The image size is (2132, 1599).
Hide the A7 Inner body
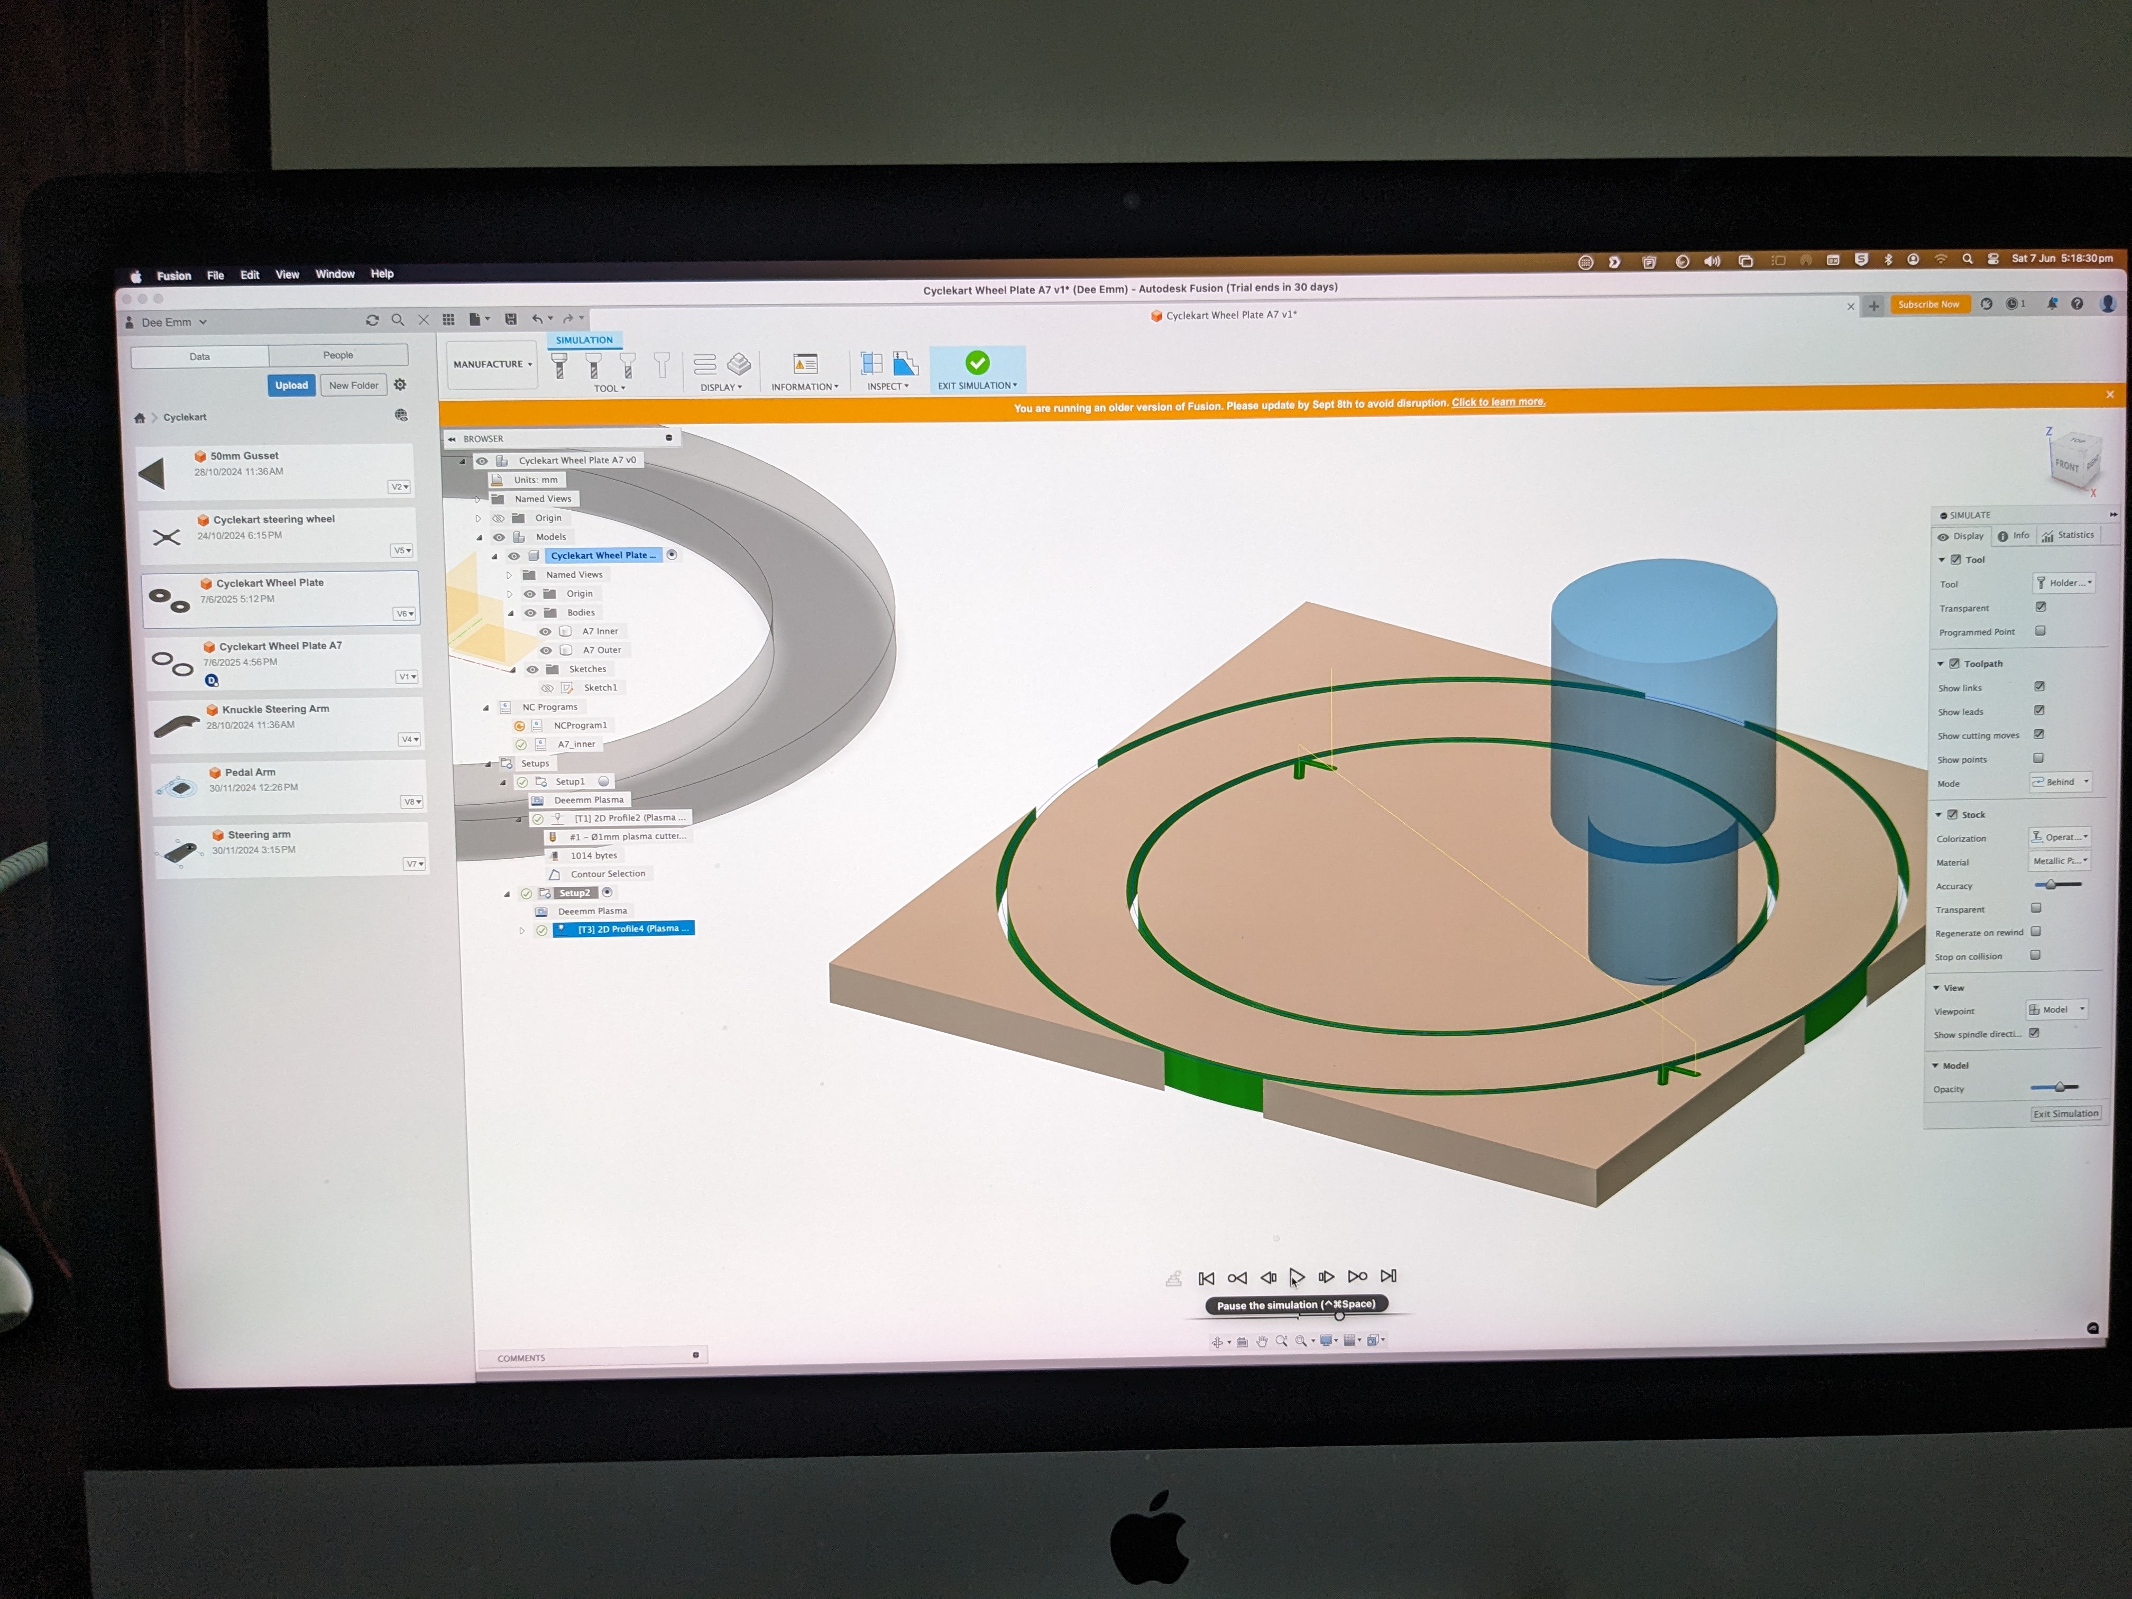pos(546,631)
